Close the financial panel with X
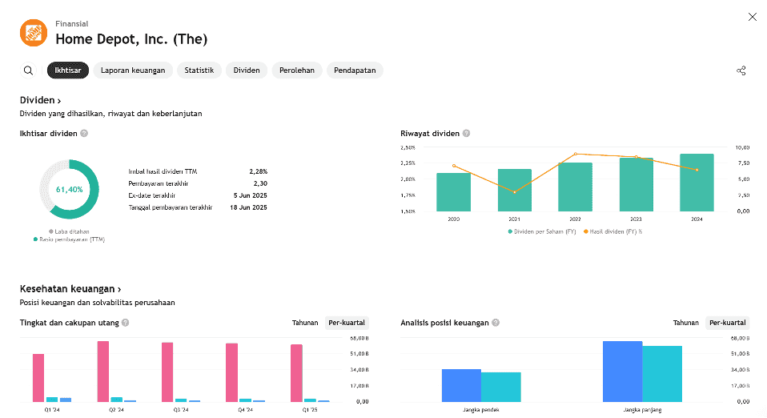Screen dimensions: 767x418 (x=752, y=17)
